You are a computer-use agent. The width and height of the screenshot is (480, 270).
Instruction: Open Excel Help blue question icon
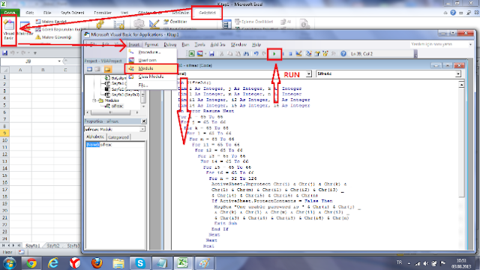click(453, 13)
